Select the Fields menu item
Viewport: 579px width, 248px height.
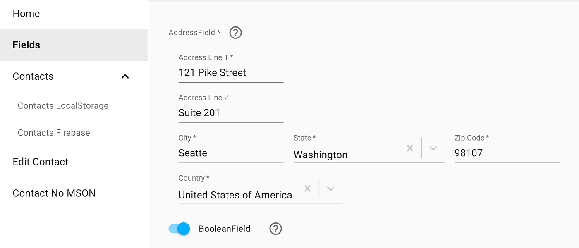[x=26, y=45]
